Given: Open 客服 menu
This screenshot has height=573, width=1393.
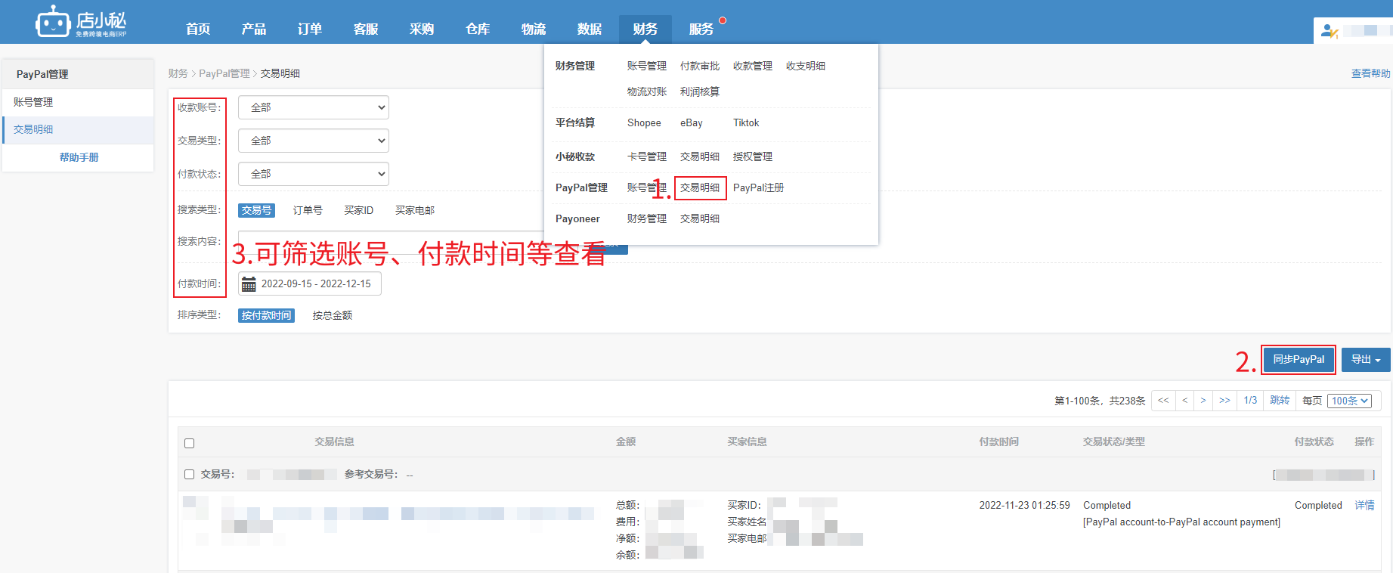Looking at the screenshot, I should (x=366, y=29).
